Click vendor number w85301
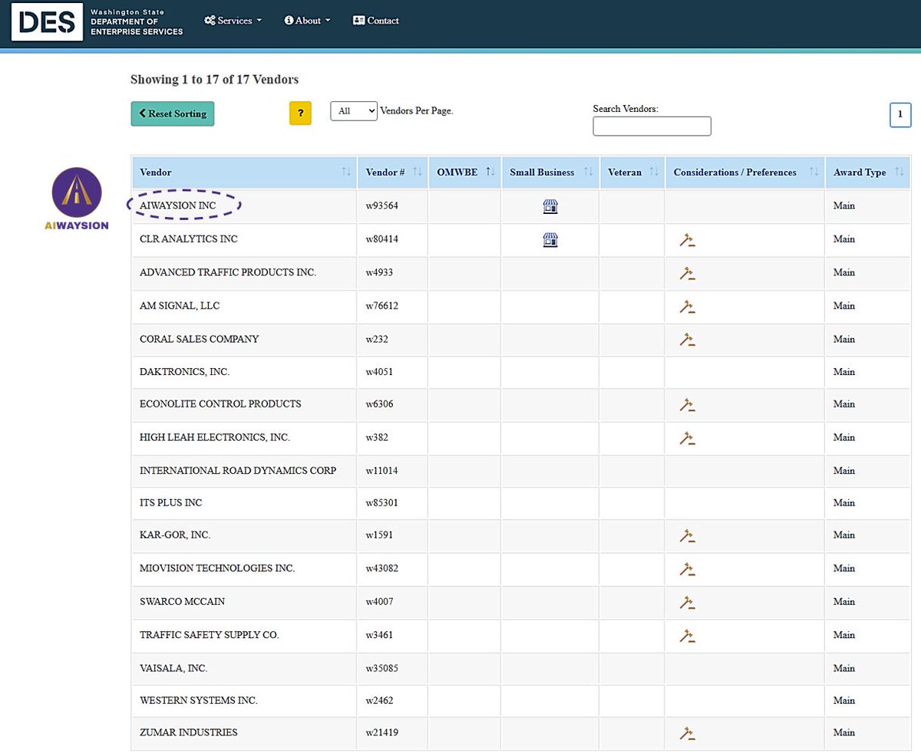921x753 pixels. (x=382, y=502)
